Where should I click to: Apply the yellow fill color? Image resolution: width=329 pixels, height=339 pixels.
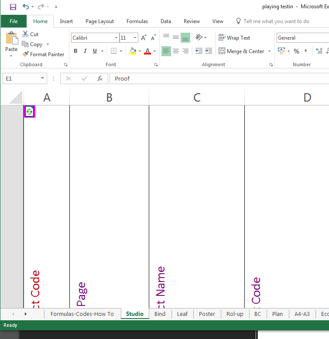[133, 51]
